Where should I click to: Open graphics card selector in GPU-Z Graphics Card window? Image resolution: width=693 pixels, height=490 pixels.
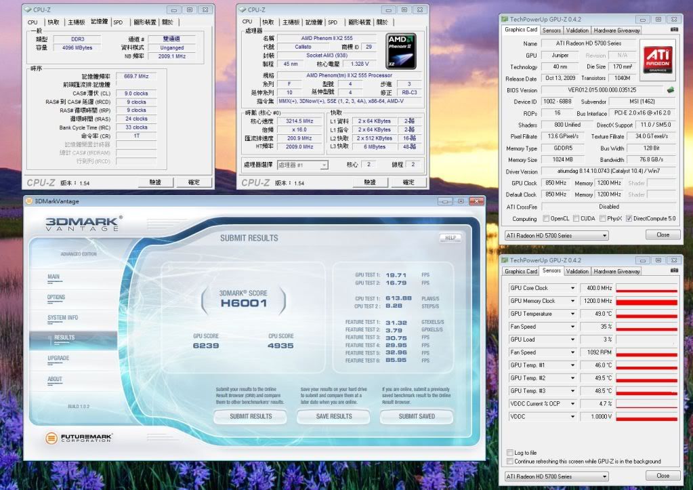point(556,236)
